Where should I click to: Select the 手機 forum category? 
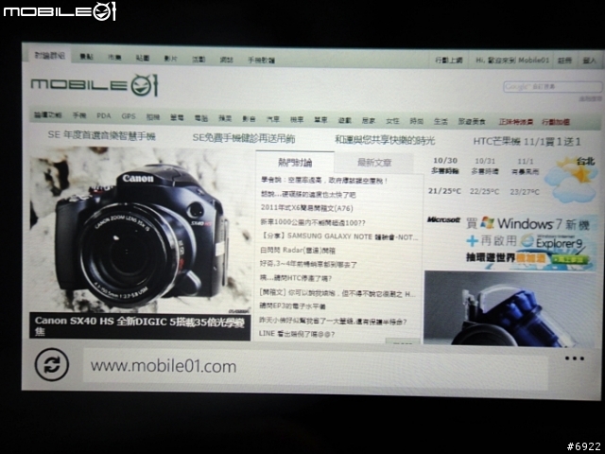[x=79, y=115]
